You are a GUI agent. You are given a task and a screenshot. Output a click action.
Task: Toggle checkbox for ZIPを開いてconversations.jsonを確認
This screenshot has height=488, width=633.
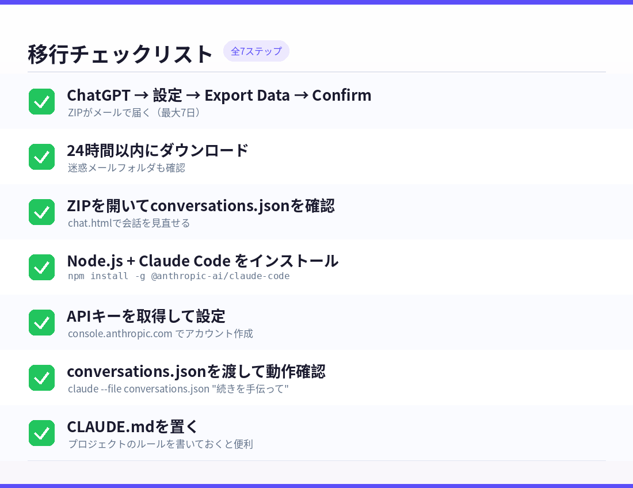tap(41, 212)
